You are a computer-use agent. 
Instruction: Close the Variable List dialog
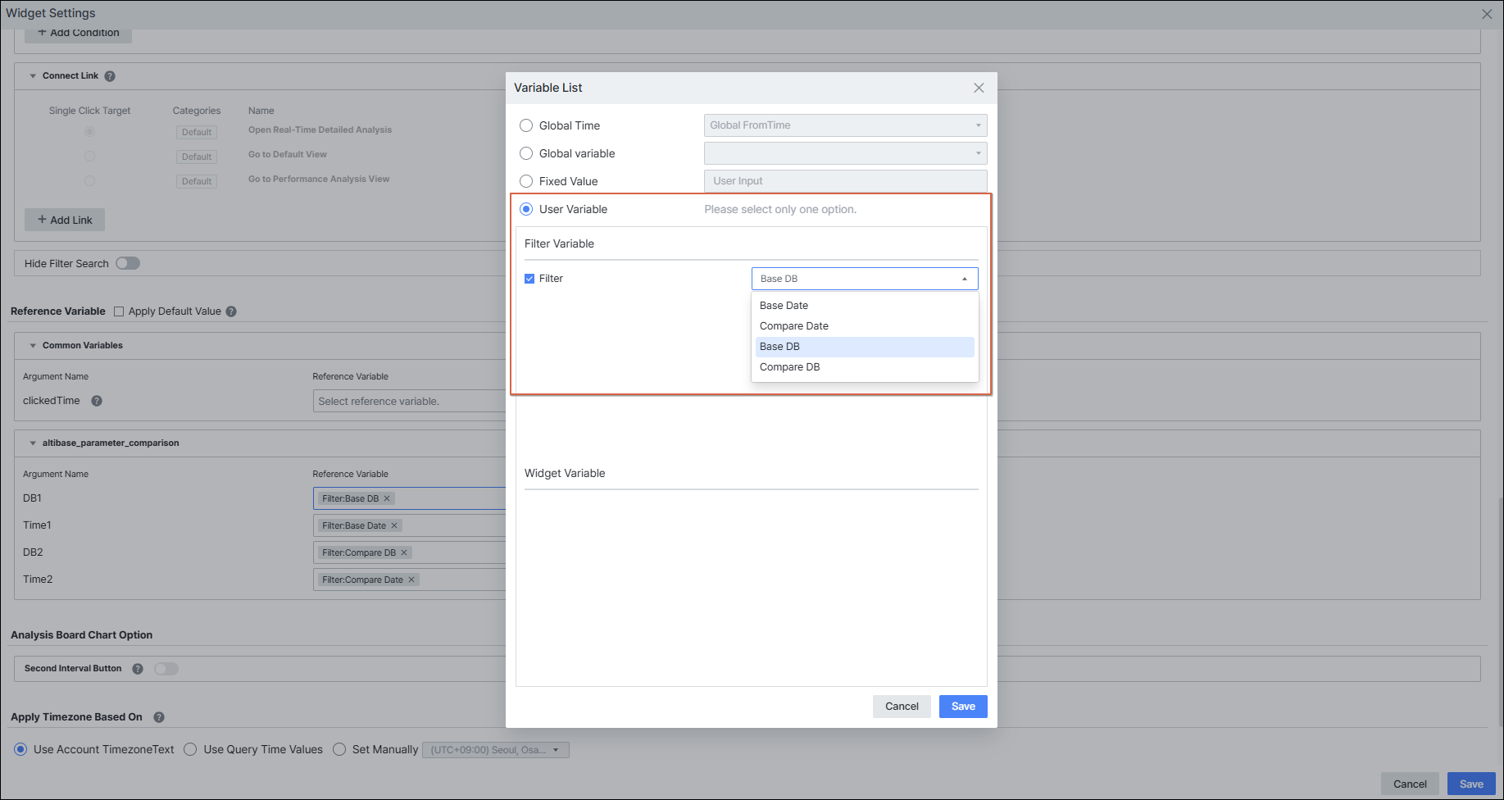pos(979,88)
